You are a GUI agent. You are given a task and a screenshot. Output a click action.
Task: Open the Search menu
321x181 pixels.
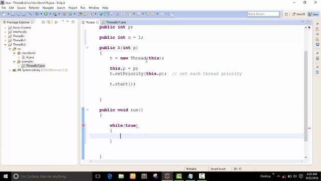click(61, 8)
